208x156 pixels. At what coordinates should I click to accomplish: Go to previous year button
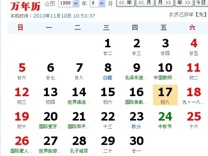tap(125, 3)
